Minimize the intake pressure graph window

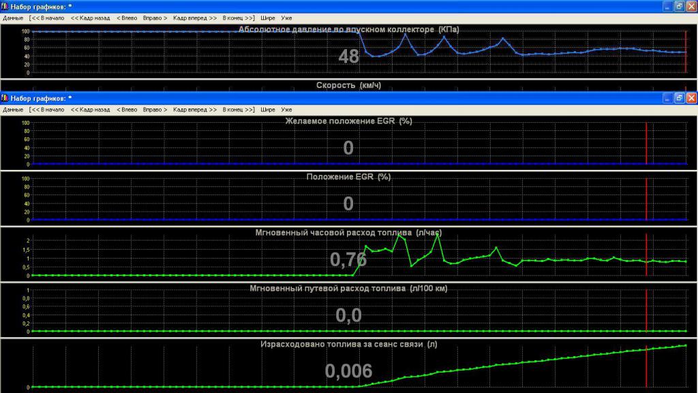[667, 6]
